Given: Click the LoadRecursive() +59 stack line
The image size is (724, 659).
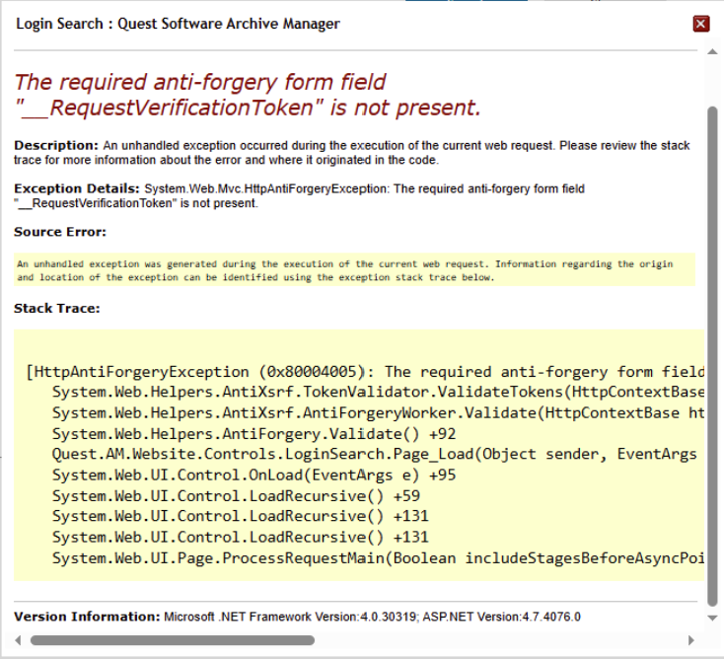Looking at the screenshot, I should click(236, 496).
